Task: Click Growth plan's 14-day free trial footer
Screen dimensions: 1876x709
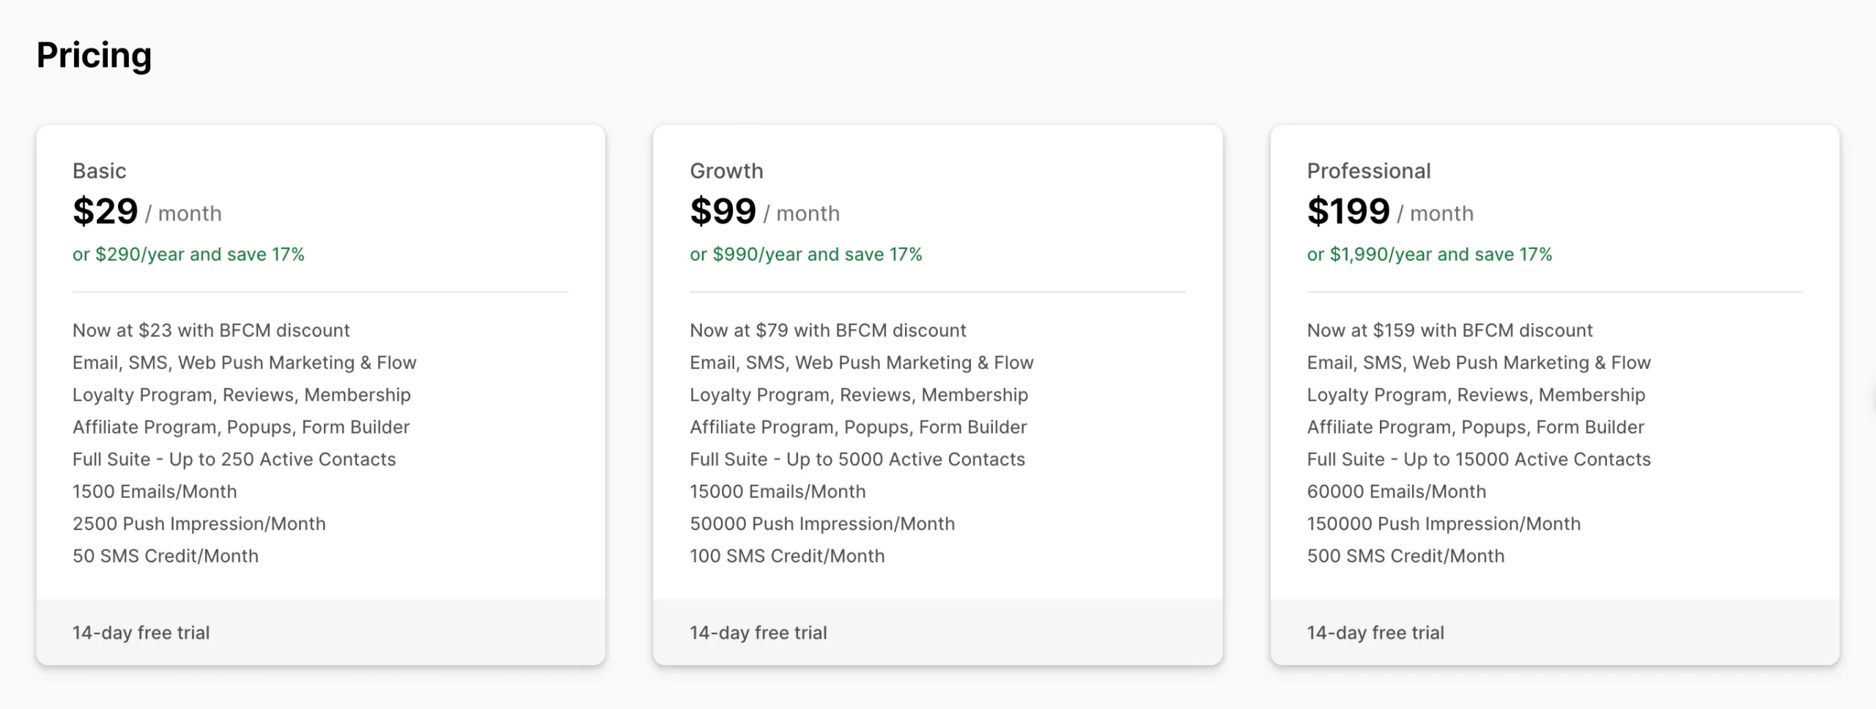Action: pos(758,633)
